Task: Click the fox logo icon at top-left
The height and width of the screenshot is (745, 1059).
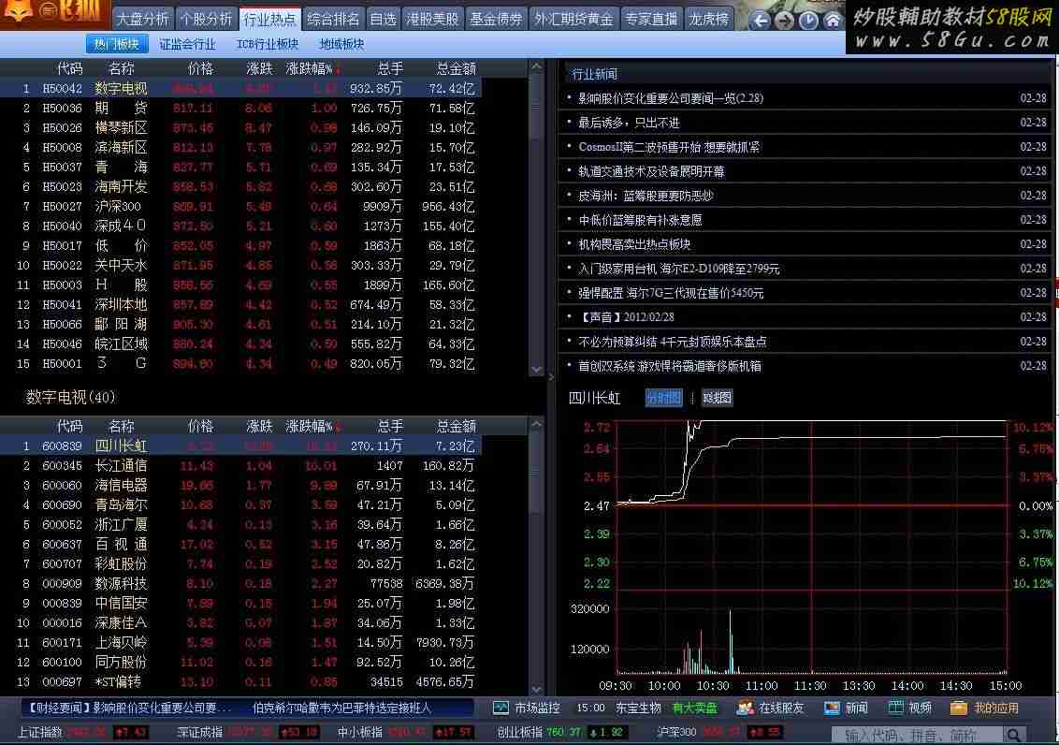Action: point(17,11)
